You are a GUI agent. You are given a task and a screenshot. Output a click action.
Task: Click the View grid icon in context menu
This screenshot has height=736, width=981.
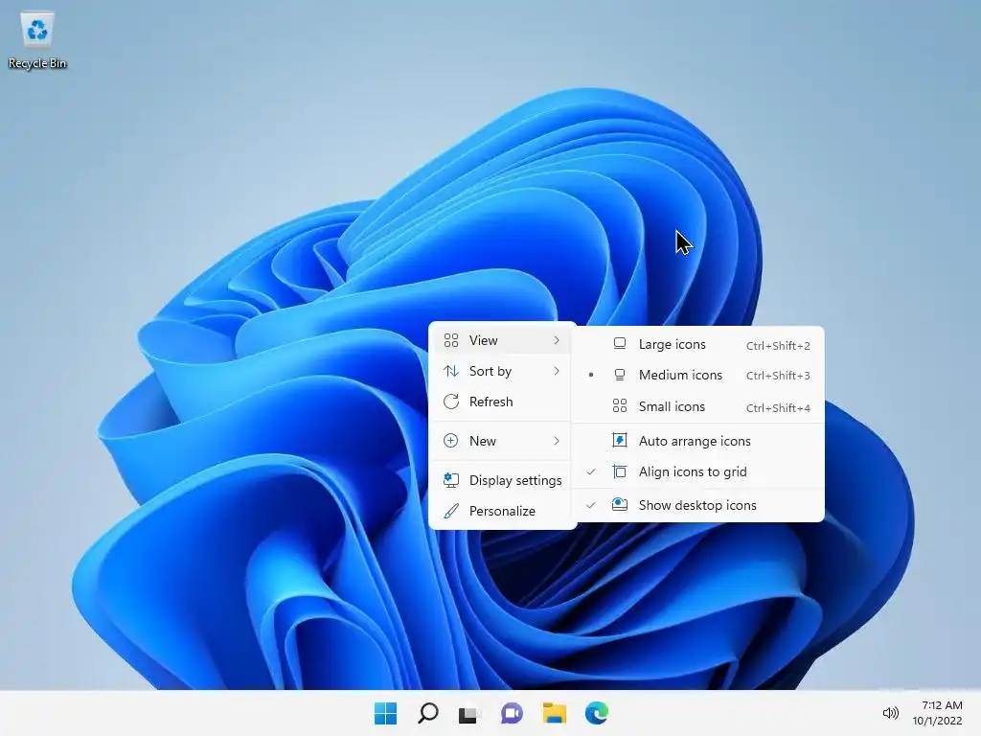tap(451, 340)
